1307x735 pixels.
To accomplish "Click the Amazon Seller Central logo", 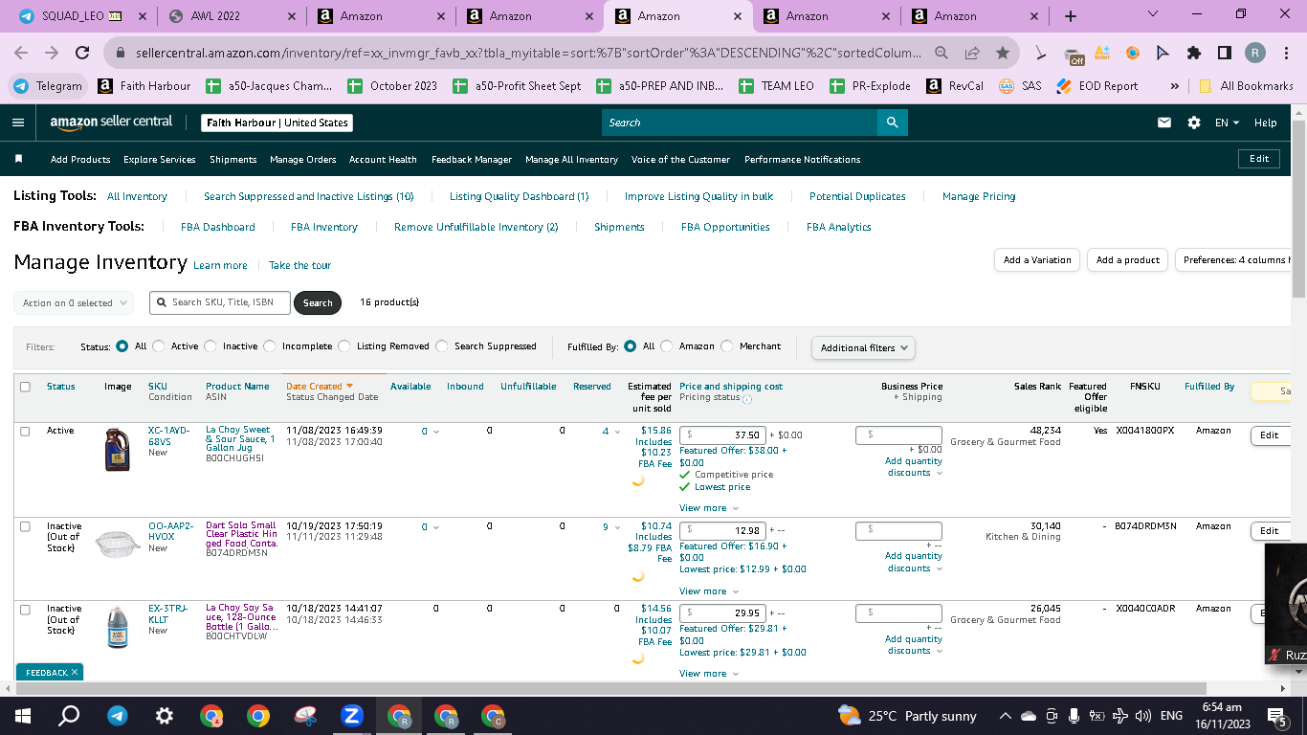I will (x=111, y=122).
